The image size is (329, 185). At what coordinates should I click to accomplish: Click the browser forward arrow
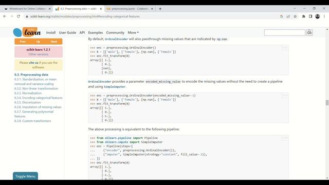[x=12, y=16]
